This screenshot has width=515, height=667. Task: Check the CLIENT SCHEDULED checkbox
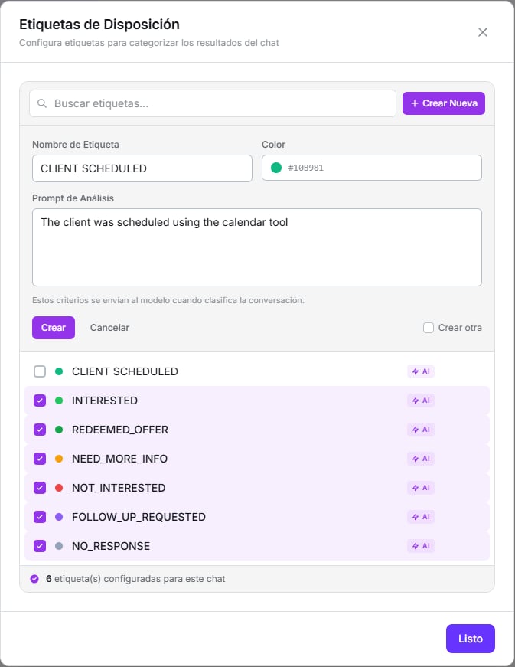point(40,371)
